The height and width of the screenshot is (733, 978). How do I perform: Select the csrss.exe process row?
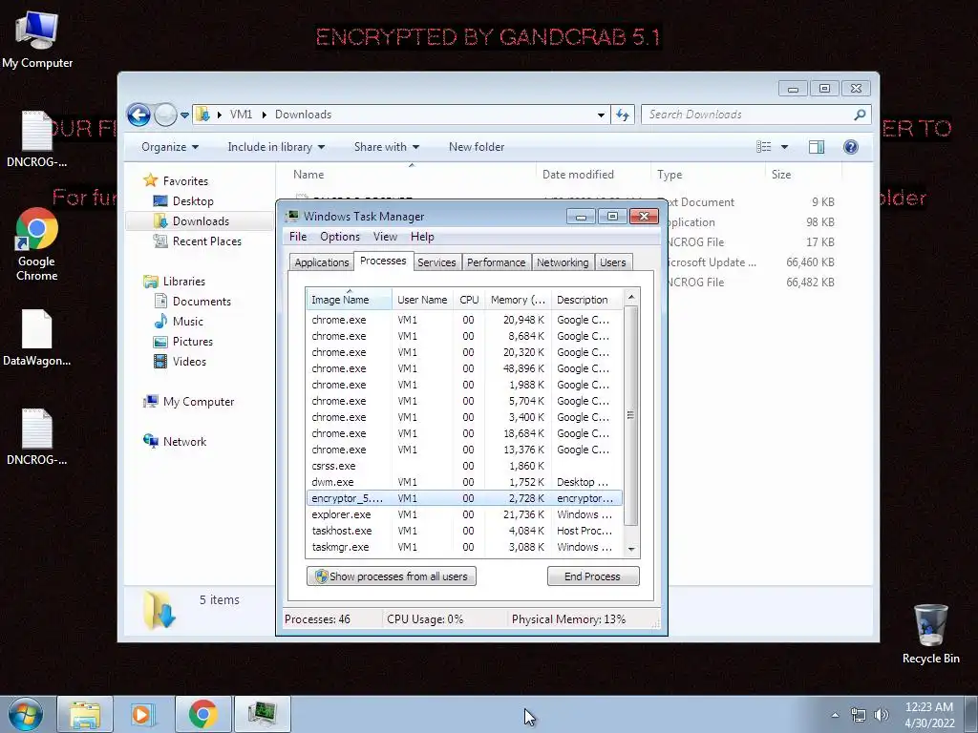click(x=465, y=466)
